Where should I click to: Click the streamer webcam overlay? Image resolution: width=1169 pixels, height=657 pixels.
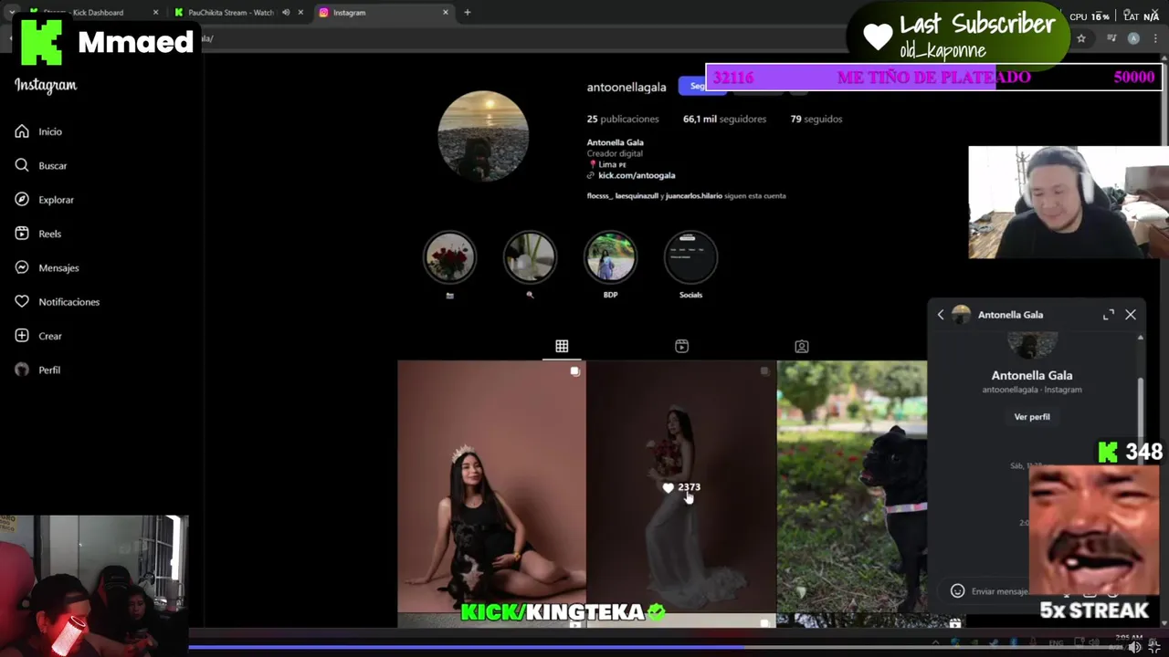point(1069,203)
